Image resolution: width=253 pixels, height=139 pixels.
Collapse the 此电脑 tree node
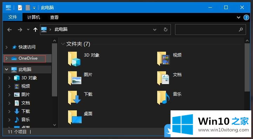click(x=7, y=69)
